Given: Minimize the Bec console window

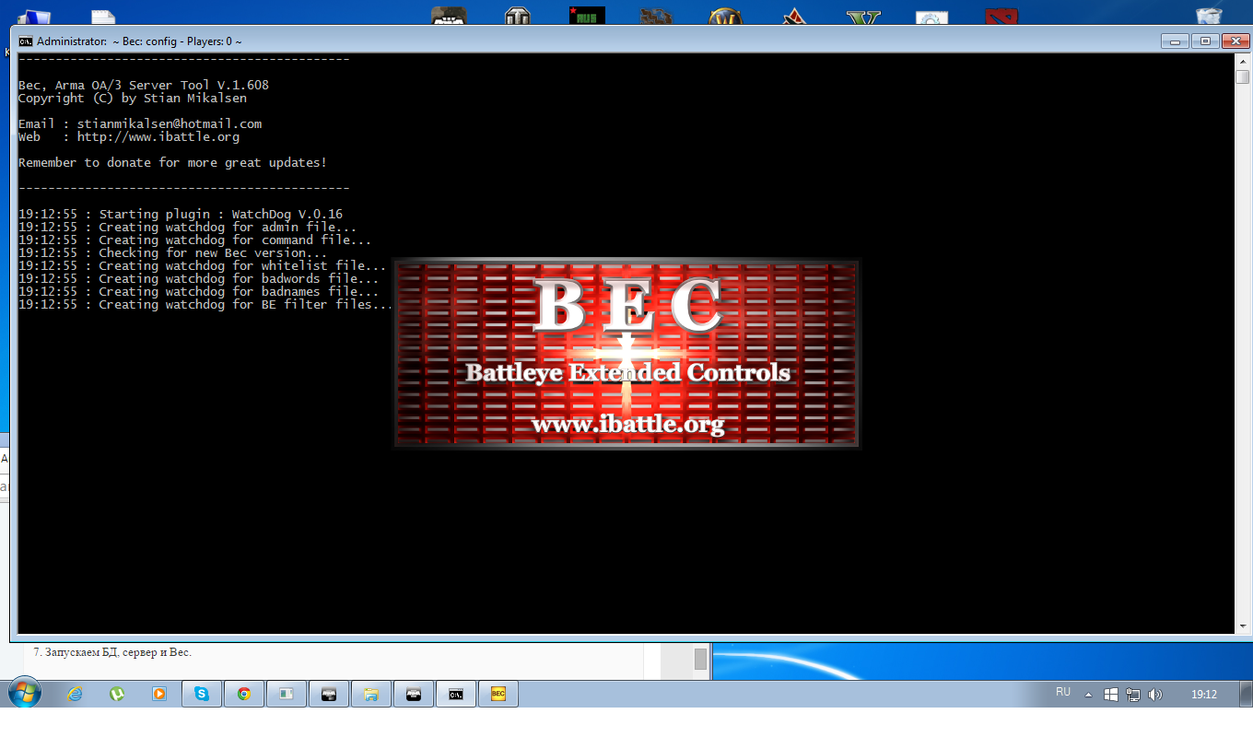Looking at the screenshot, I should pos(1175,41).
